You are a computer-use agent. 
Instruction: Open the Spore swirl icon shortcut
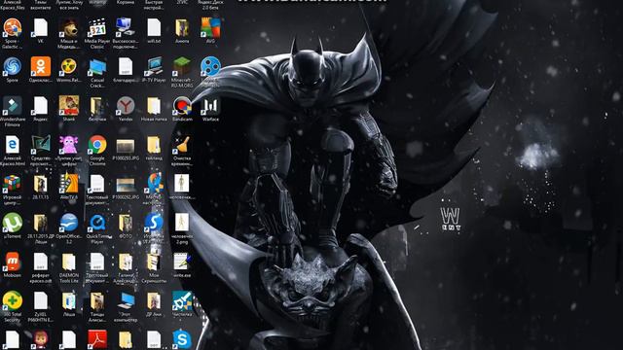tap(13, 67)
